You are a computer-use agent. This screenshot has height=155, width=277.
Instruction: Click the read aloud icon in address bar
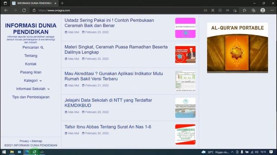pos(227,10)
